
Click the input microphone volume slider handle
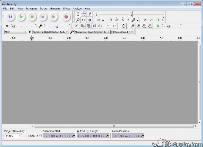57,27
